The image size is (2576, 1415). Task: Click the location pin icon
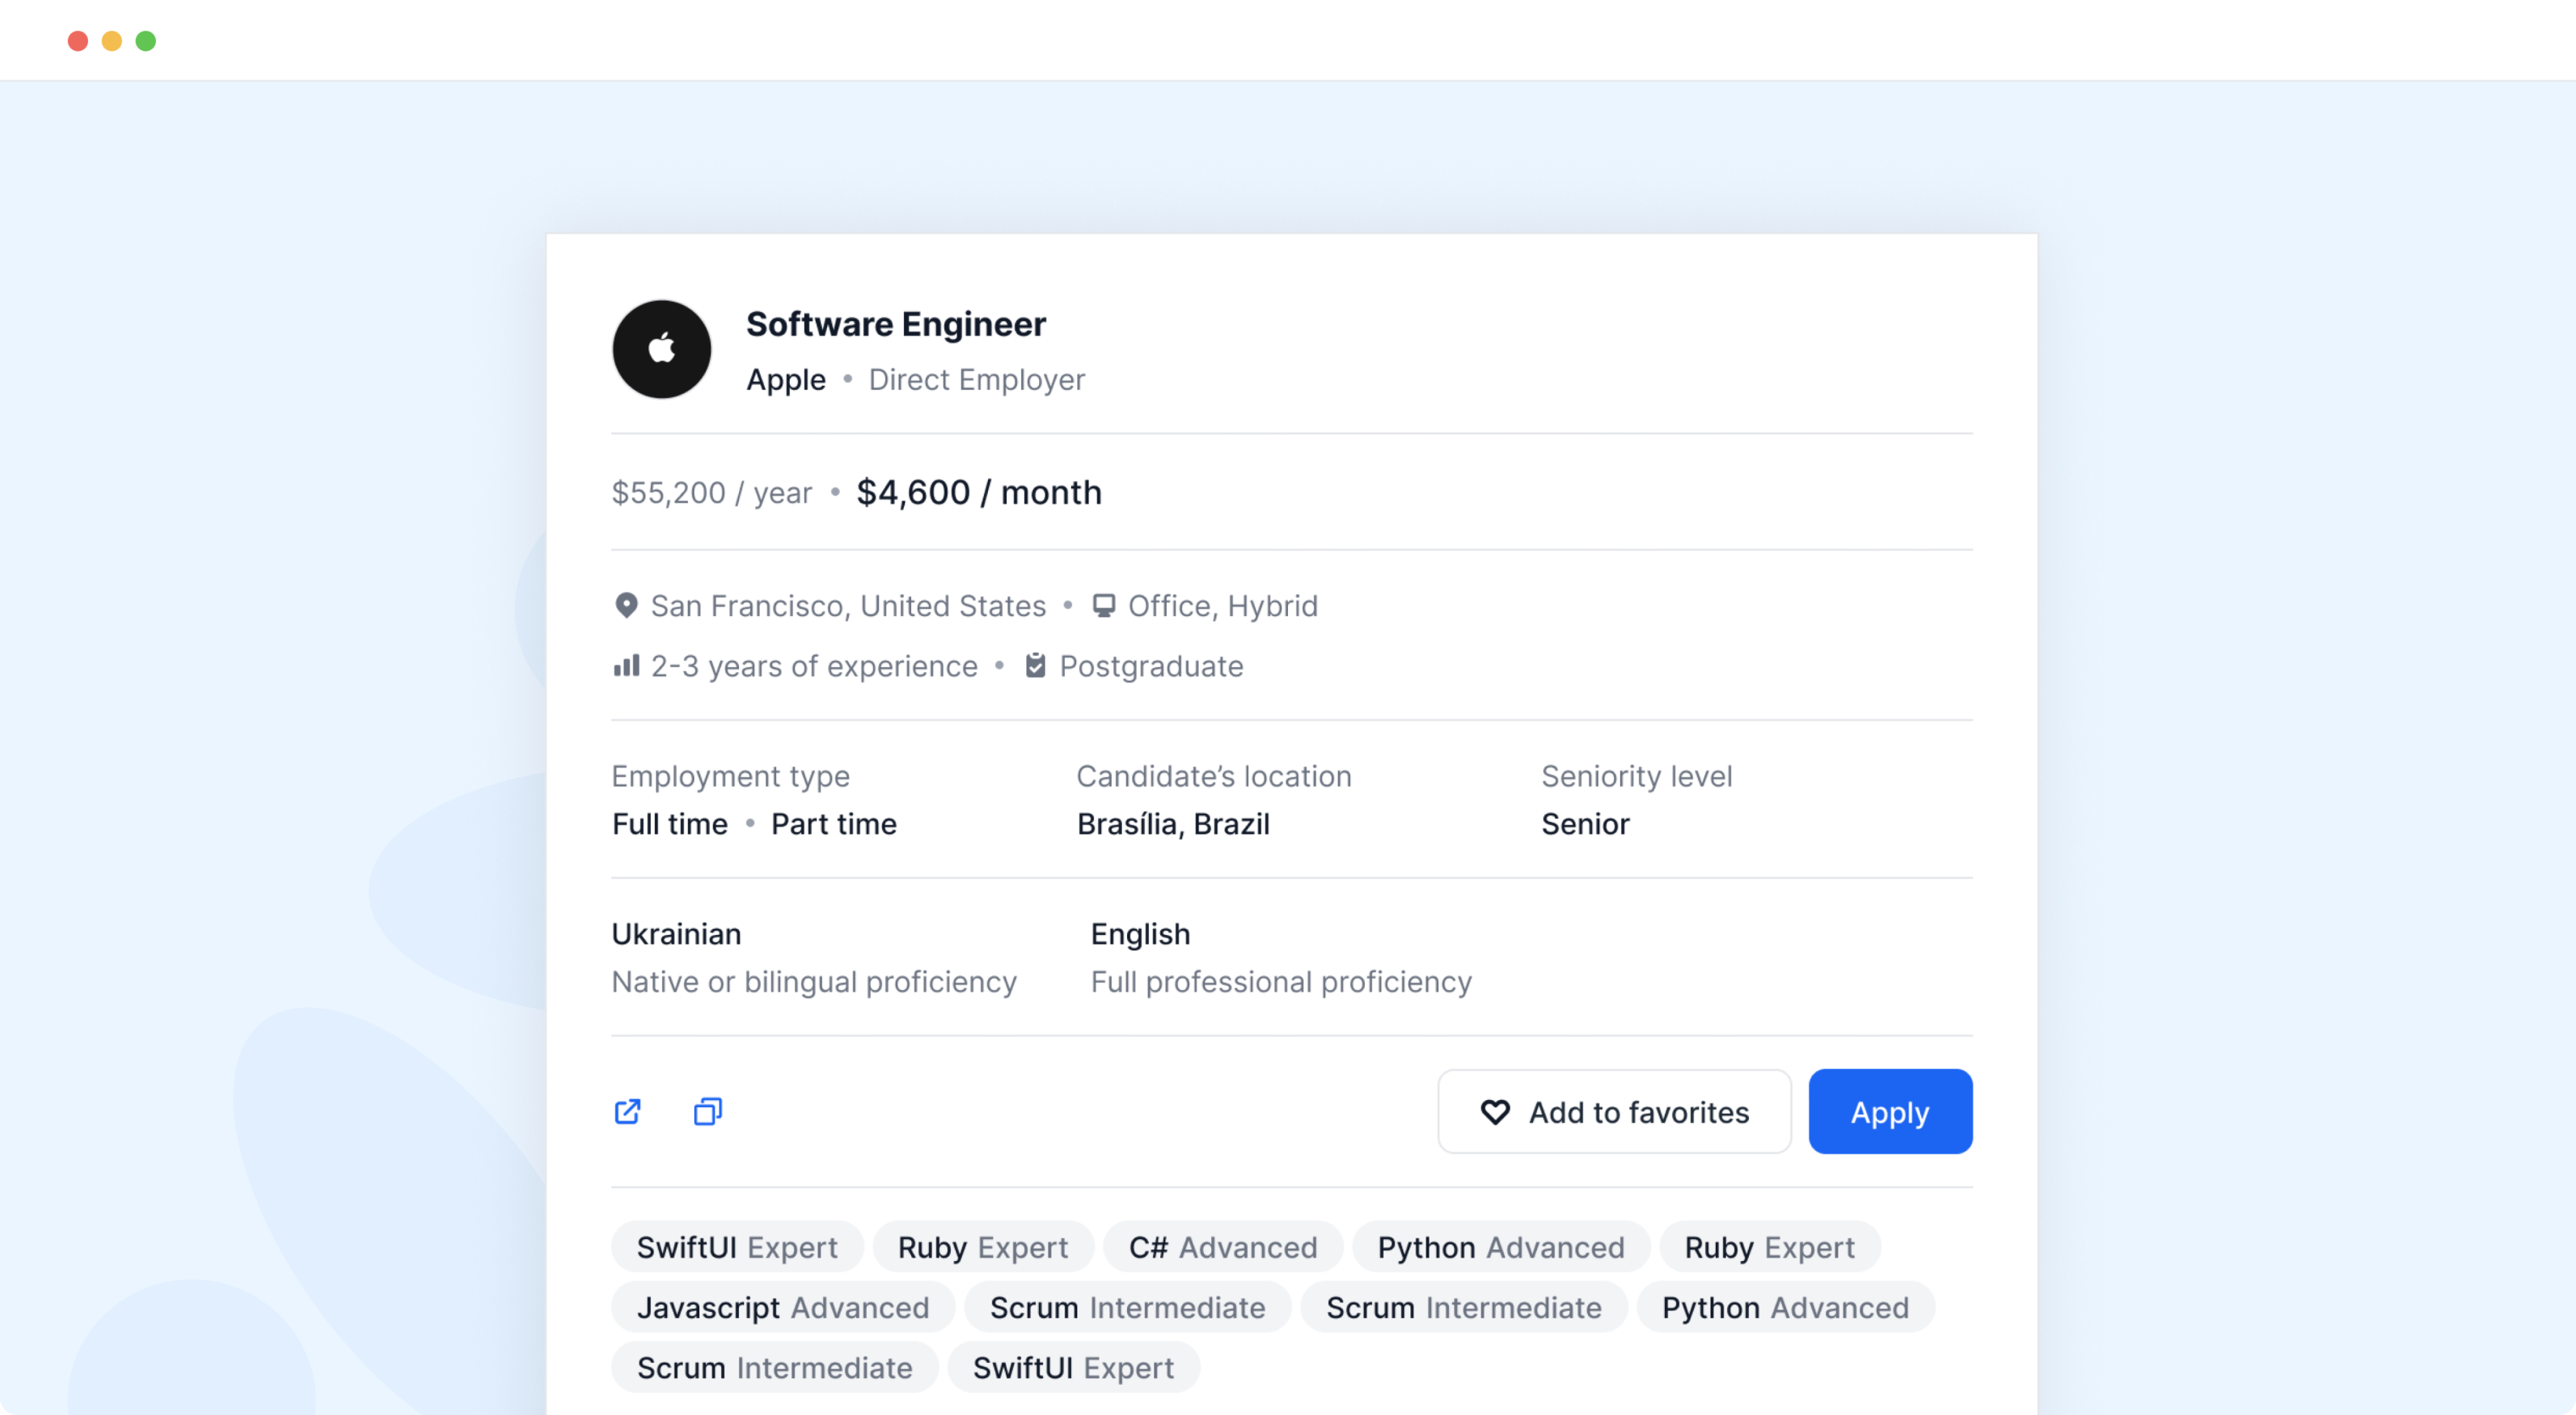(626, 605)
